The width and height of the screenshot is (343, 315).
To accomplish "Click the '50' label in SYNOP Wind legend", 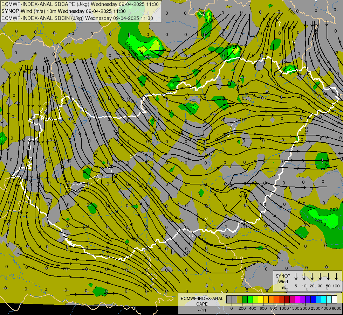I will [328, 286].
